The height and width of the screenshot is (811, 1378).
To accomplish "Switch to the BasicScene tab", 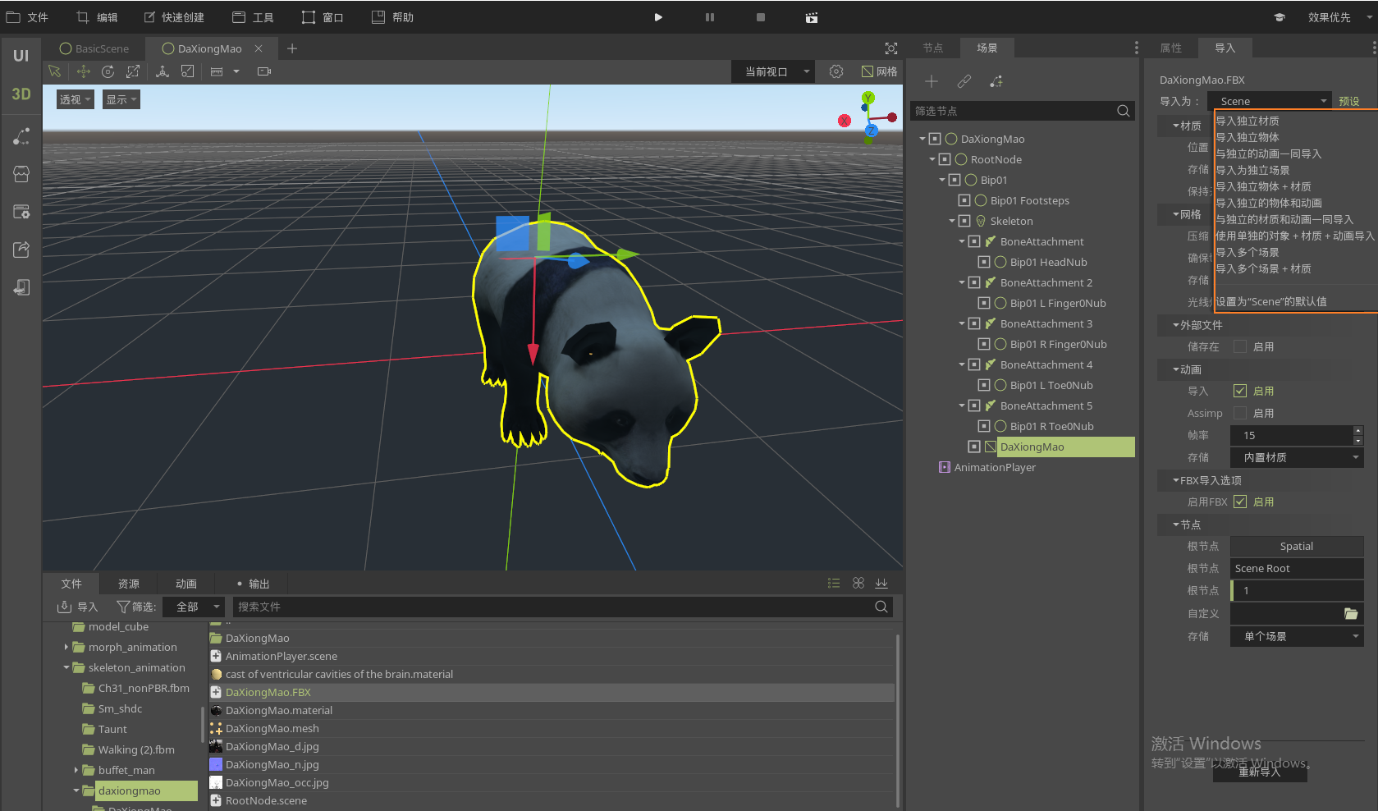I will [94, 48].
